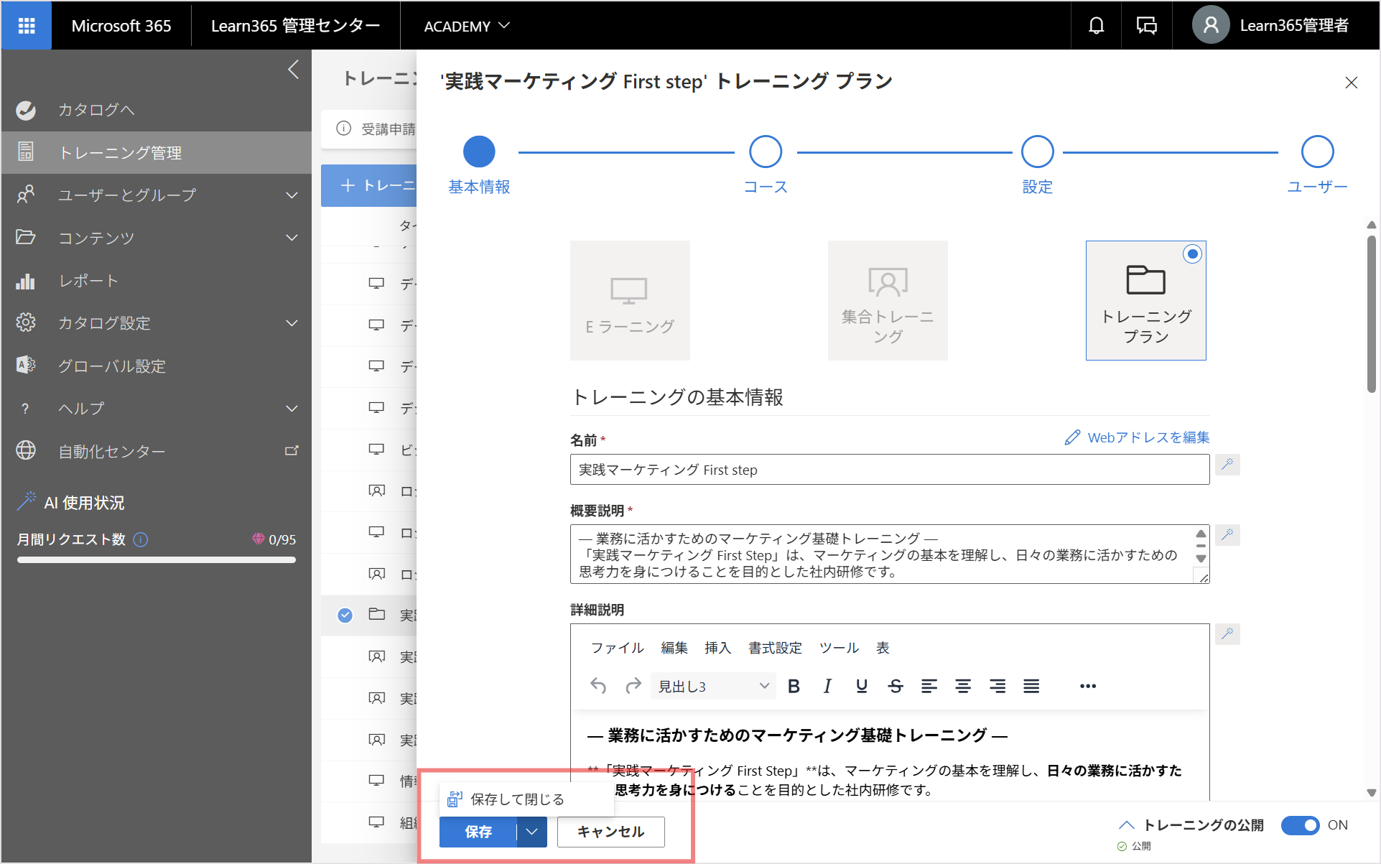Screen dimensions: 1381x864
Task: Click the 概要説明 text area
Action: pos(890,554)
